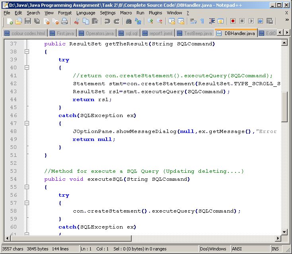Viewport: 292px width, 254px height.
Task: Collapse fold marker at line 40
Action: click(x=27, y=67)
